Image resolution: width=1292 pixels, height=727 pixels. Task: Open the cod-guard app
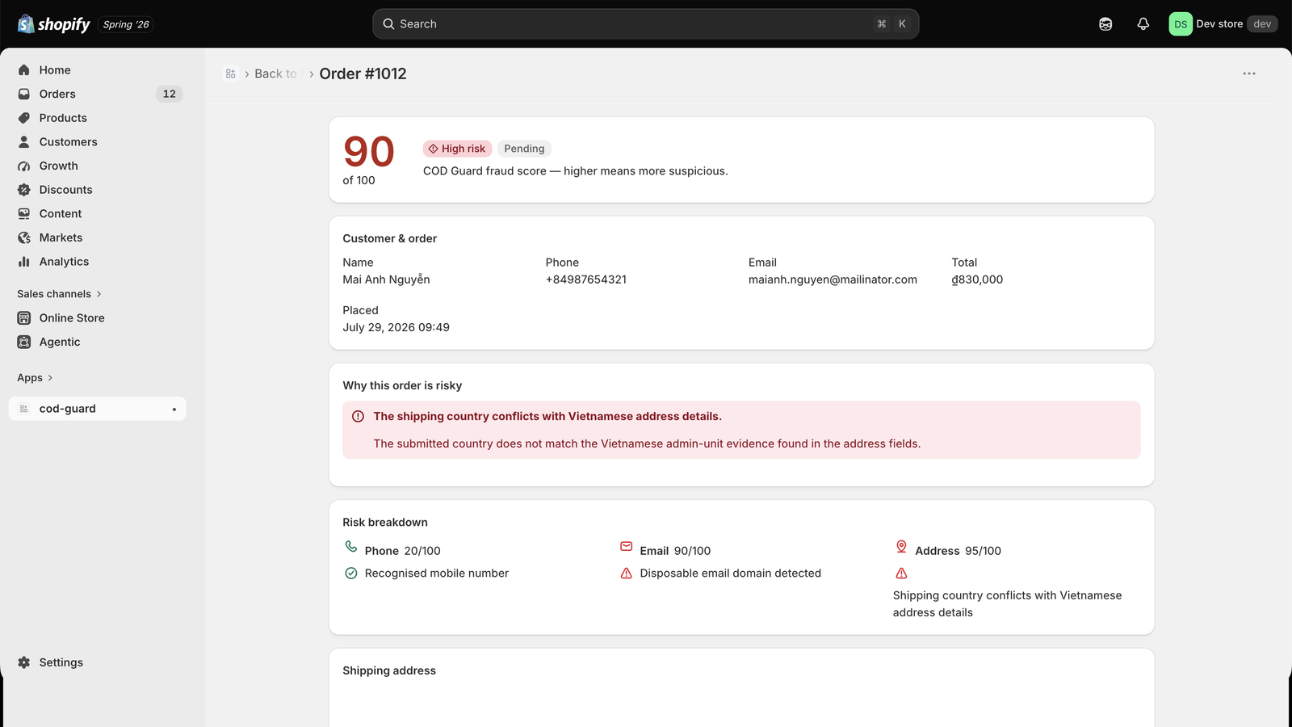tap(98, 409)
